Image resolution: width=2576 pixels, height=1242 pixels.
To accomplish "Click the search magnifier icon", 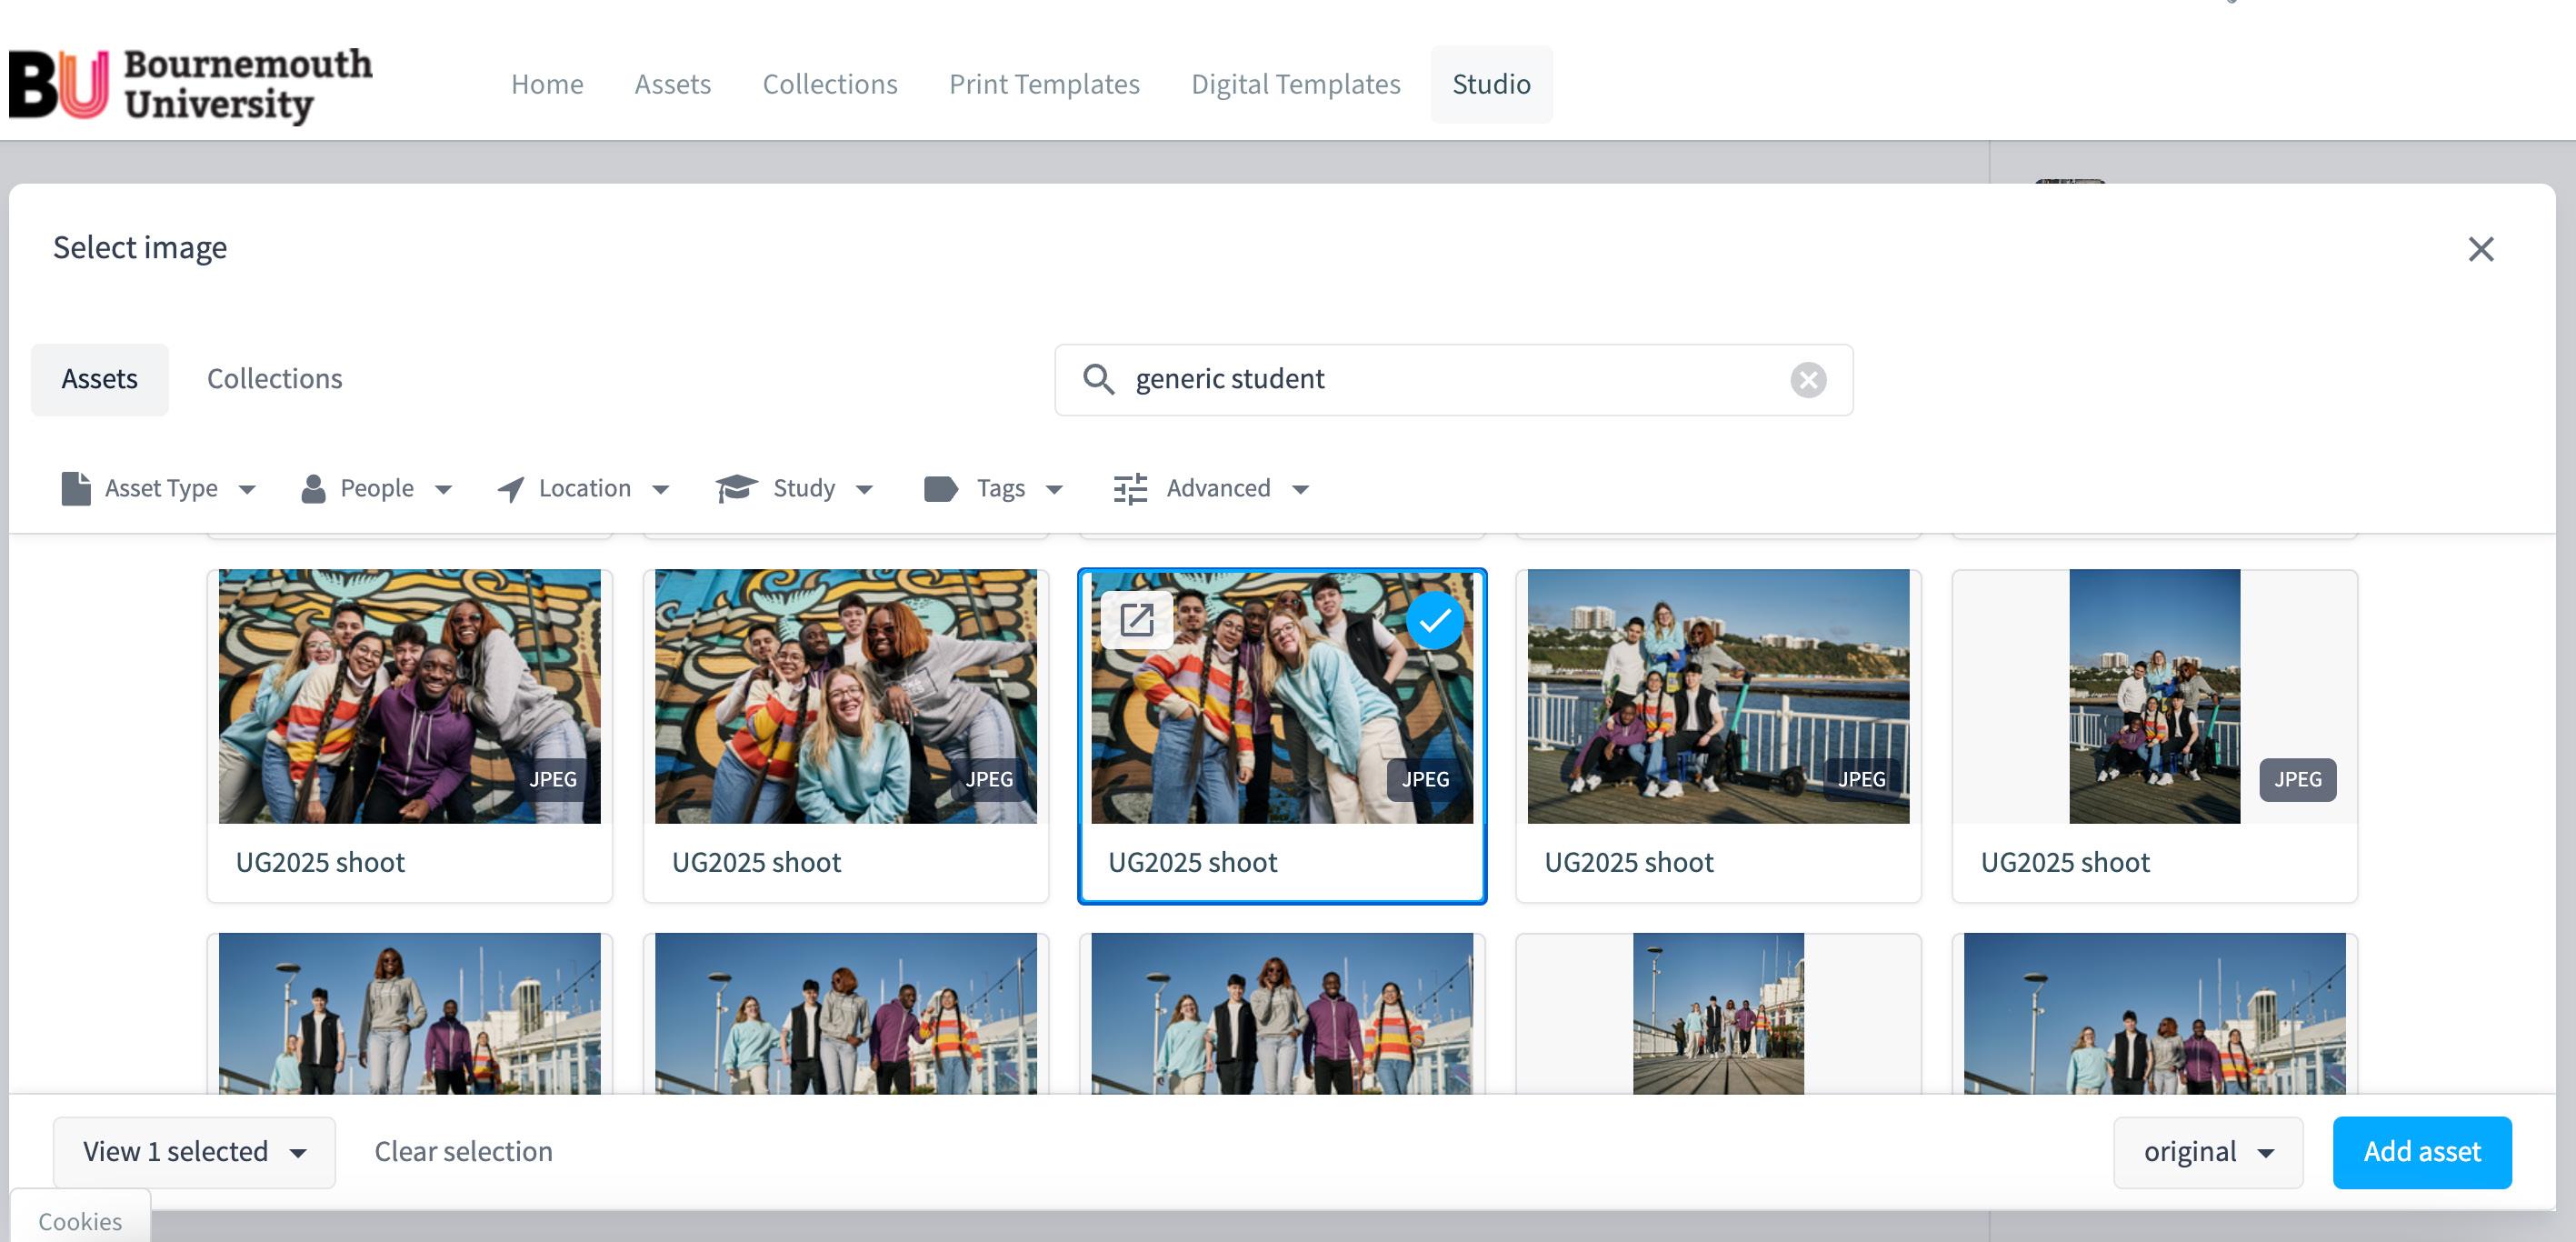I will (x=1098, y=379).
